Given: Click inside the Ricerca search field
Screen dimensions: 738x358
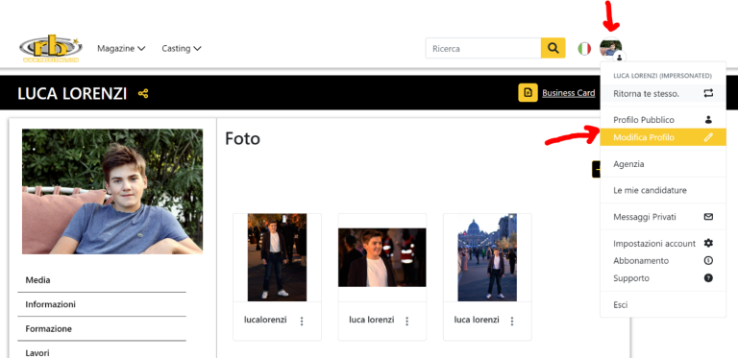Looking at the screenshot, I should coord(483,48).
